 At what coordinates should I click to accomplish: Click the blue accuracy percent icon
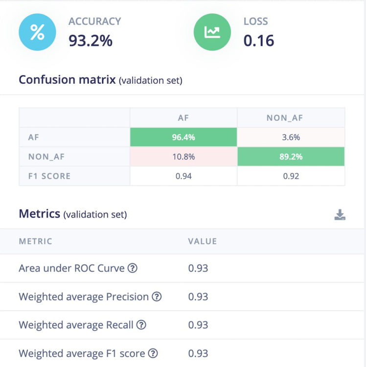(37, 32)
